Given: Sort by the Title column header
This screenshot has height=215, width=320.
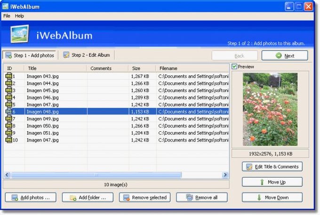Looking at the screenshot, I should coord(56,68).
